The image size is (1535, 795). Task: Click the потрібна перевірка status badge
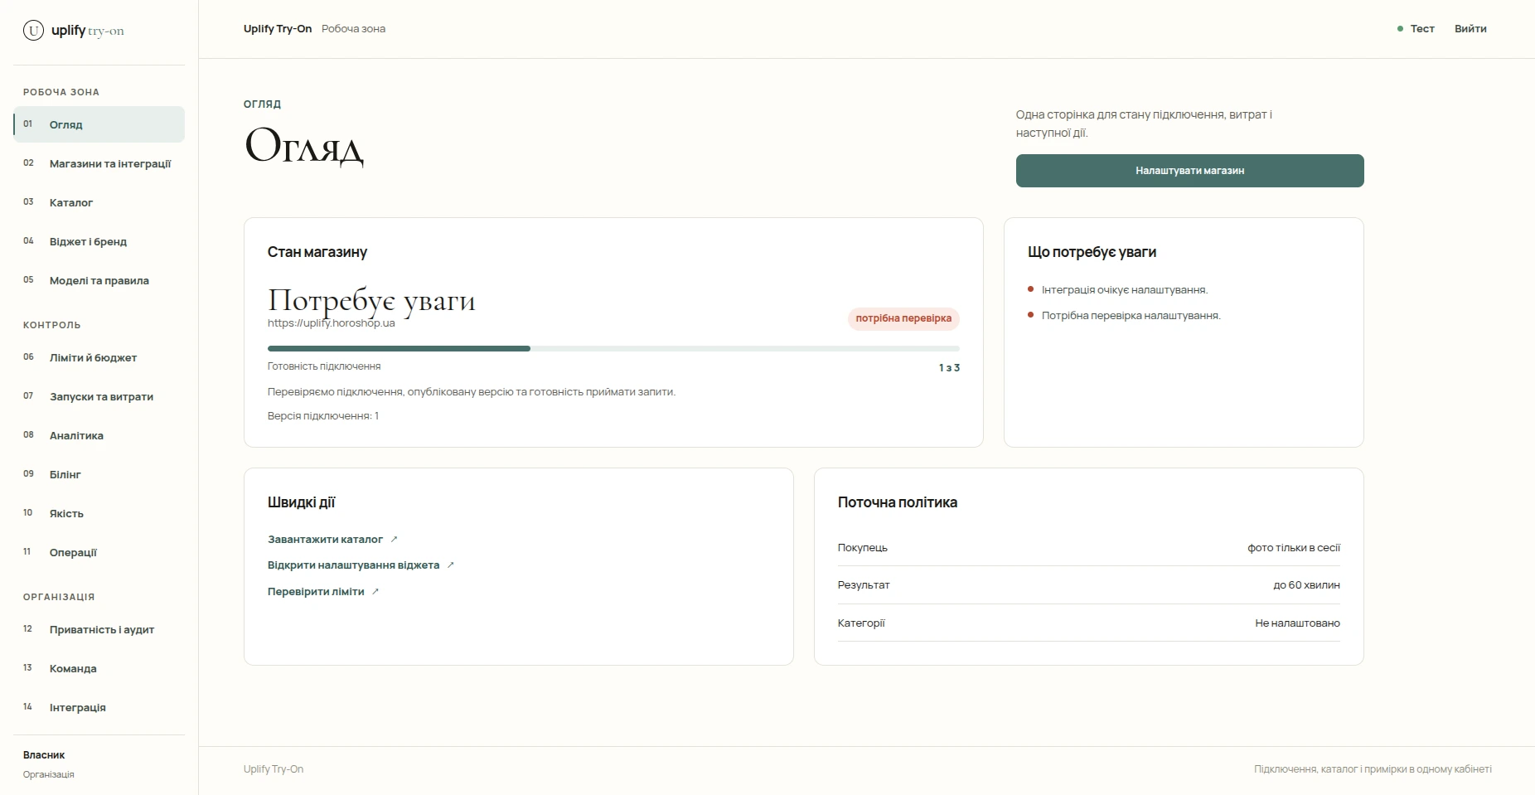(903, 318)
